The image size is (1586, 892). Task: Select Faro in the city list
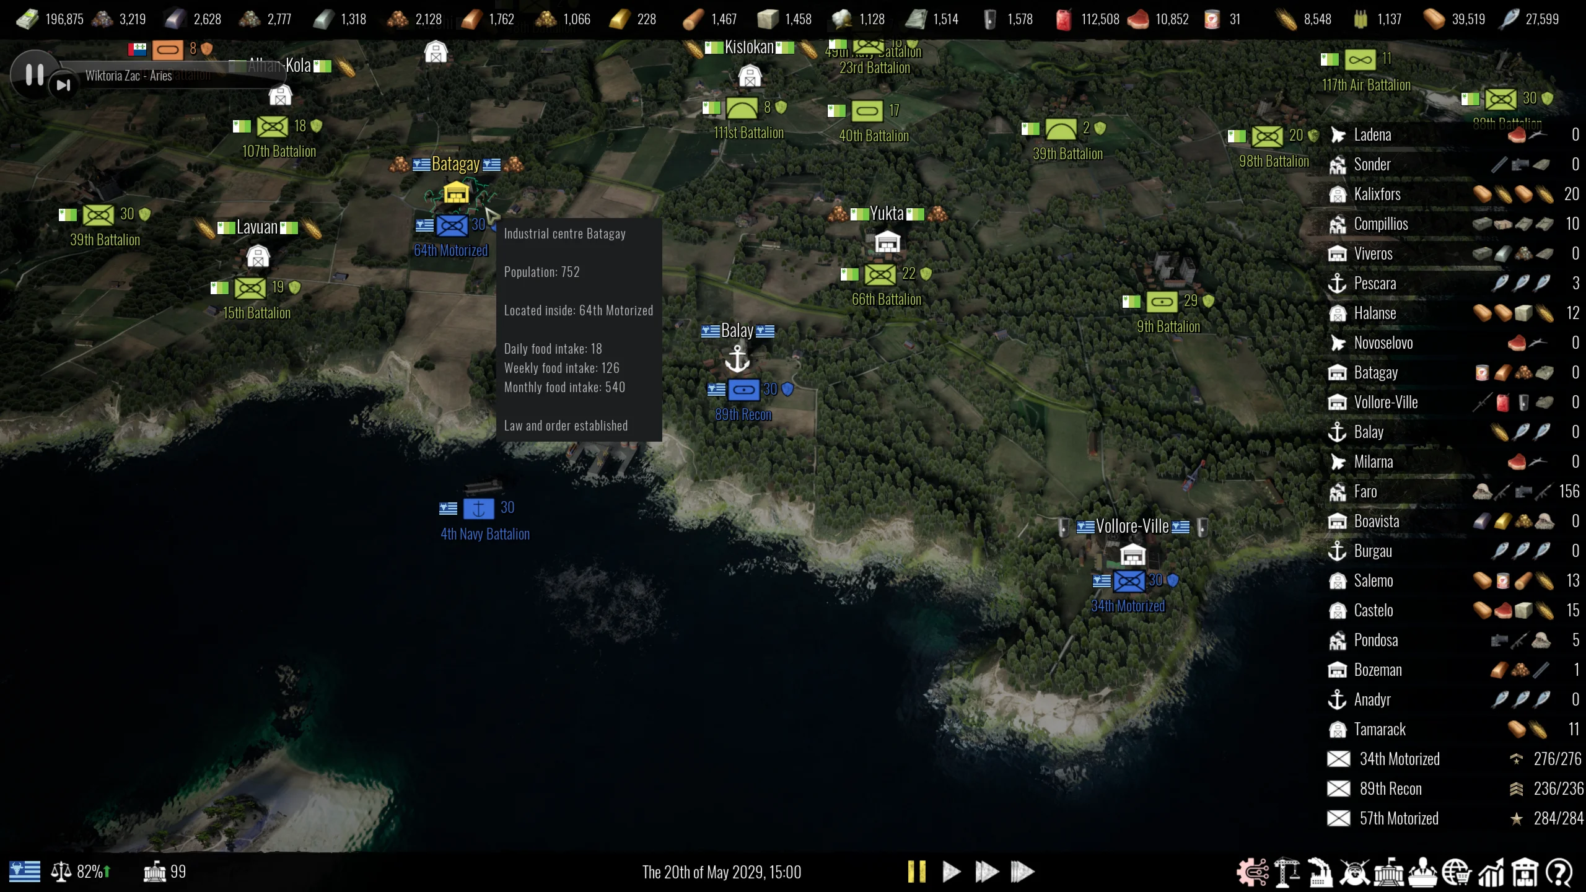coord(1365,492)
